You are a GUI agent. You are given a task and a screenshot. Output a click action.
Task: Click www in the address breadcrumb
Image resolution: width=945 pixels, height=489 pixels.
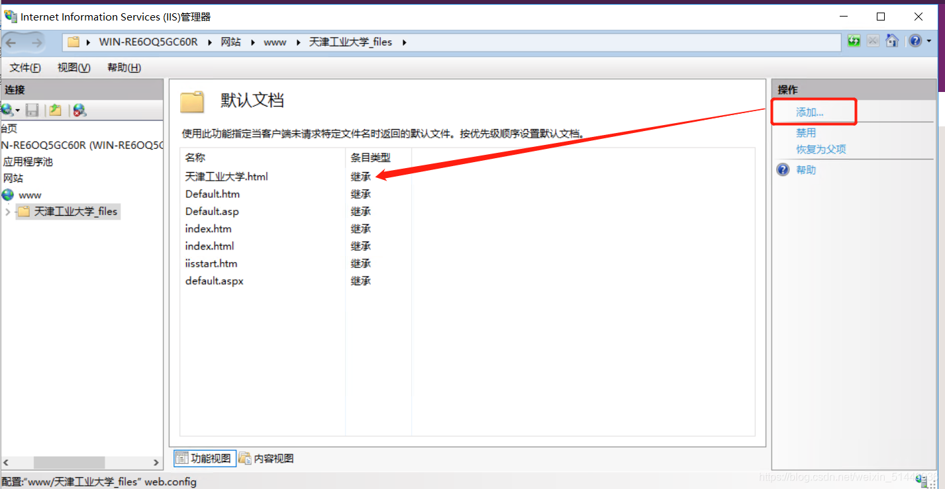point(275,42)
